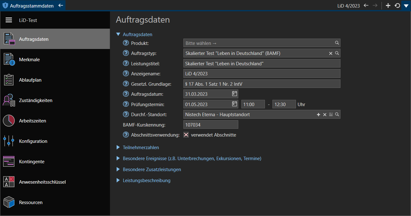Add a new Durchf.-Standort with plus icon
Viewport: 411px width, 216px height.
click(319, 115)
